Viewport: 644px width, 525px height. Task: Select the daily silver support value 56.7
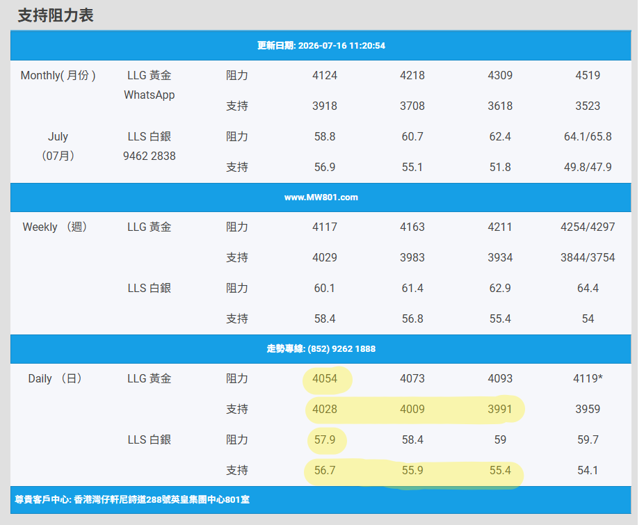(325, 470)
